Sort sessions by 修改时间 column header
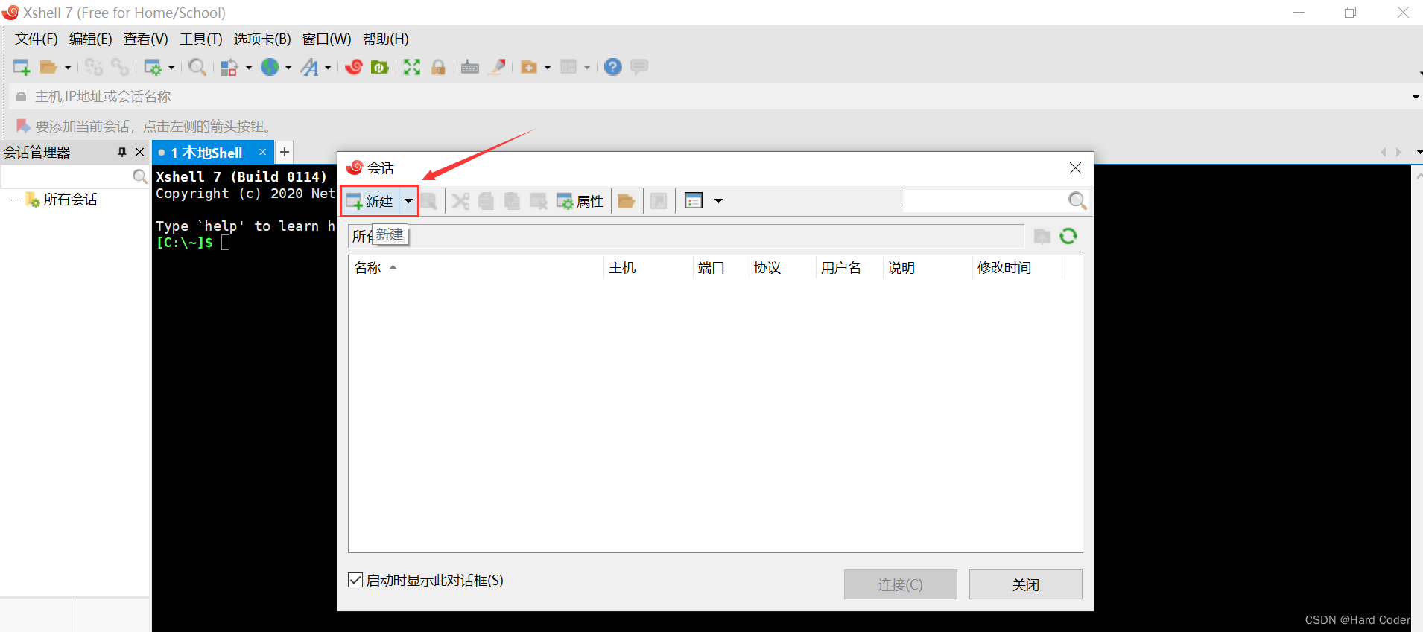This screenshot has height=632, width=1423. [x=1017, y=268]
